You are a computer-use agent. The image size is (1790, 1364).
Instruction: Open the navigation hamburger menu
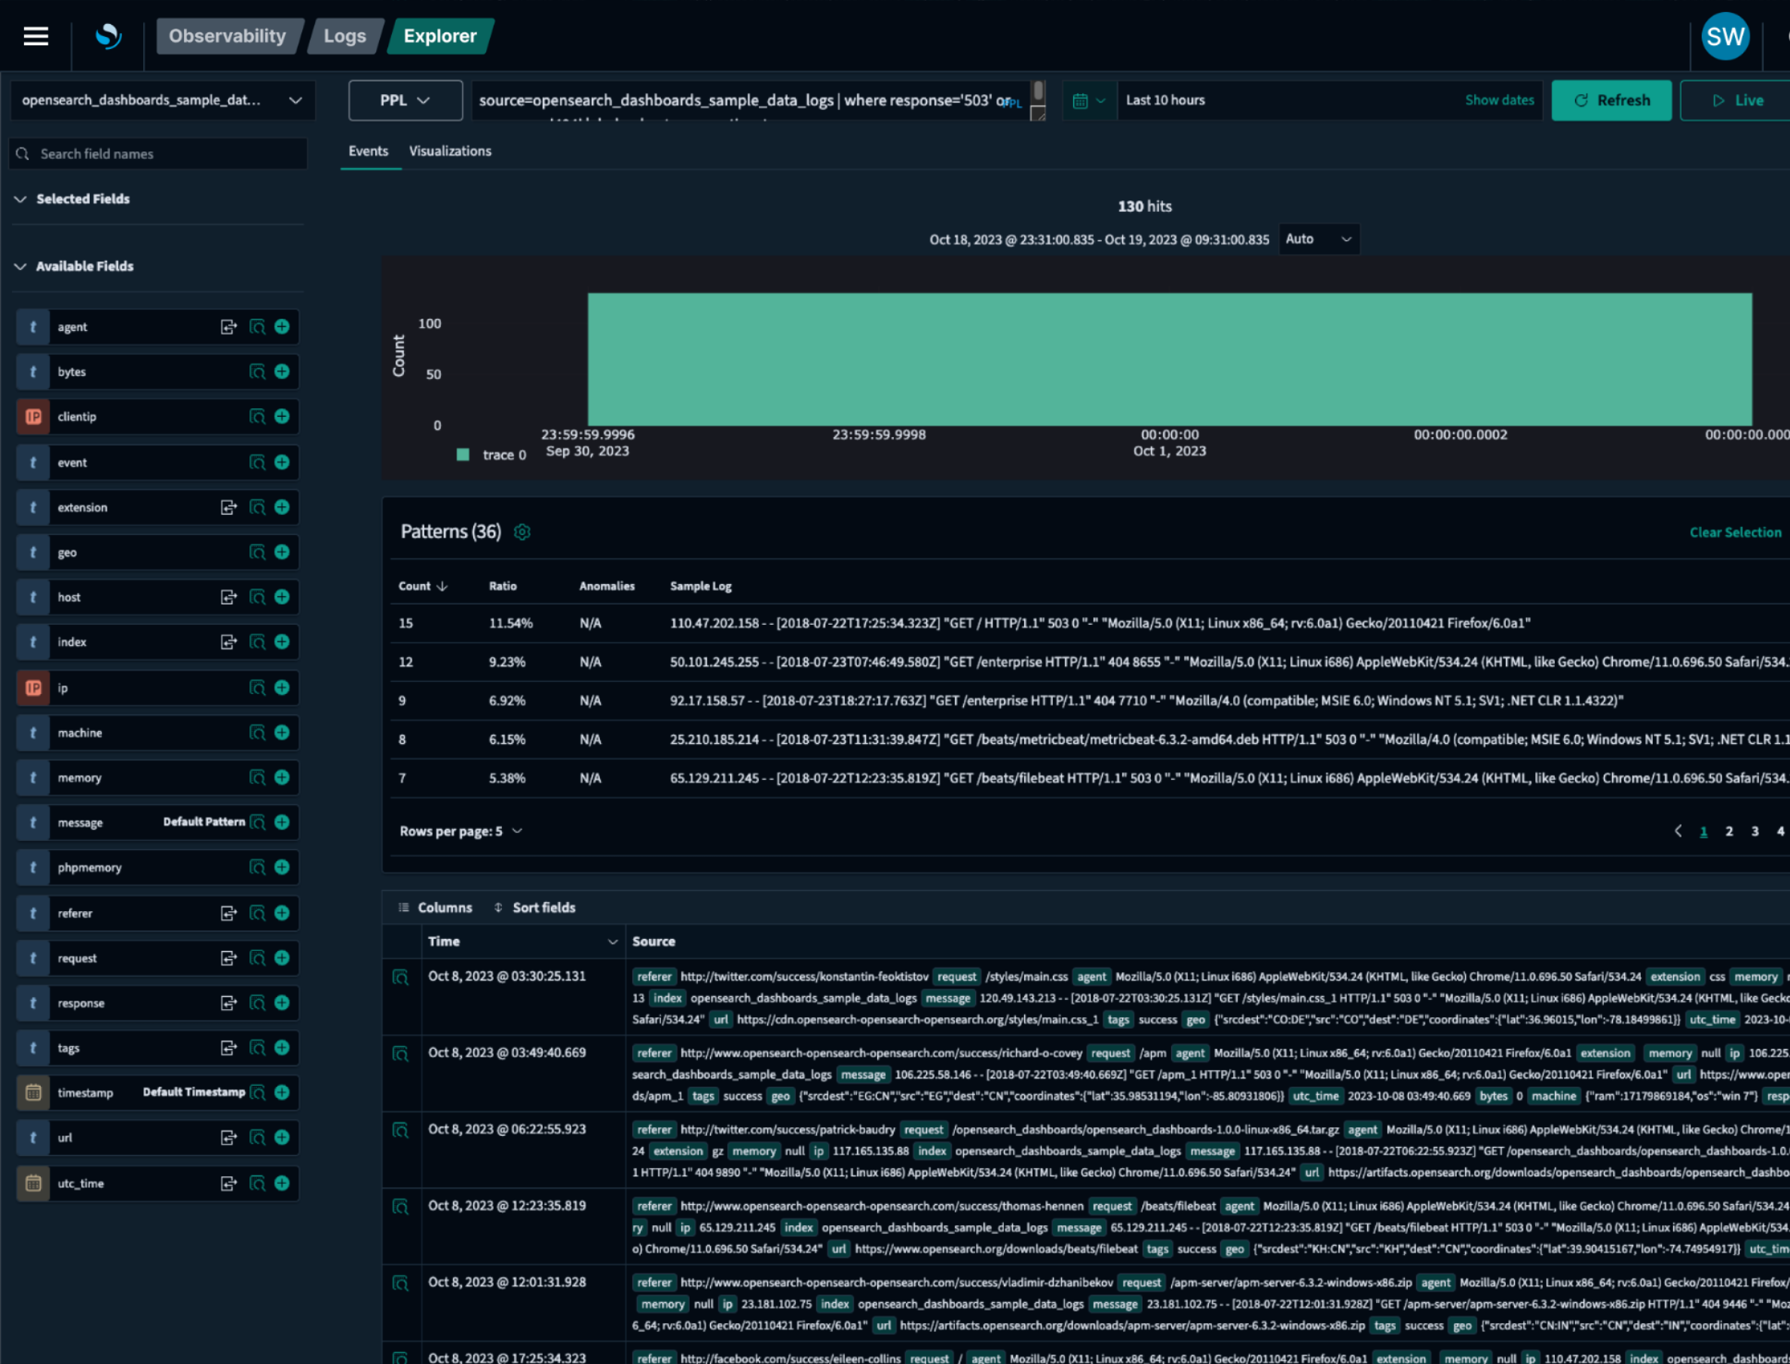pos(35,35)
